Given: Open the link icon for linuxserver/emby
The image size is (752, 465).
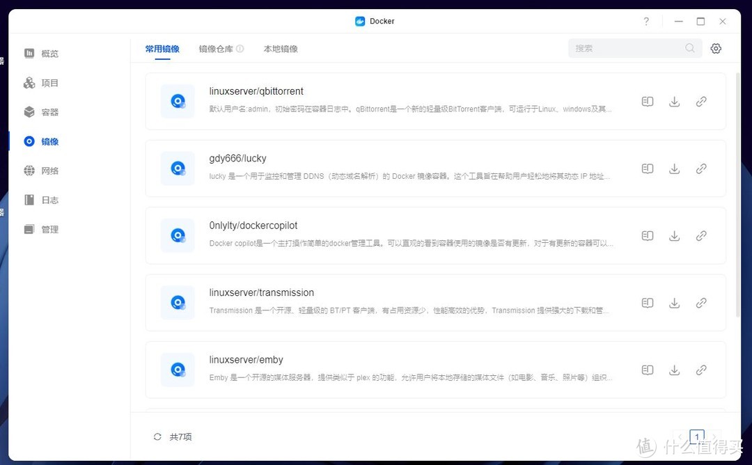Looking at the screenshot, I should click(x=701, y=370).
